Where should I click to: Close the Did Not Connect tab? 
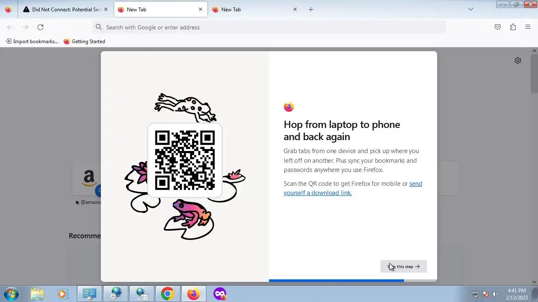[x=106, y=9]
